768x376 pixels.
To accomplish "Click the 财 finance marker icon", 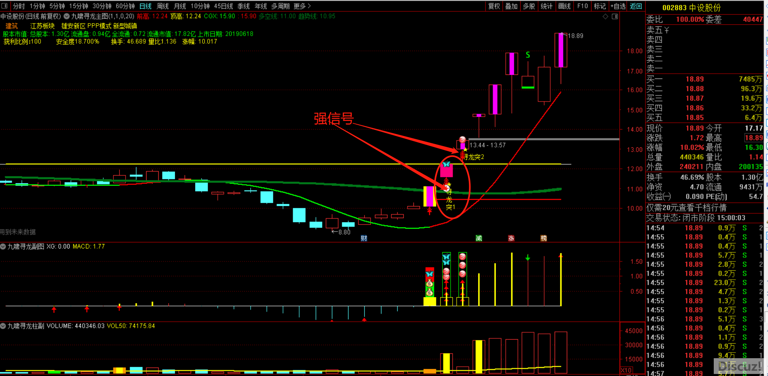I will (364, 238).
